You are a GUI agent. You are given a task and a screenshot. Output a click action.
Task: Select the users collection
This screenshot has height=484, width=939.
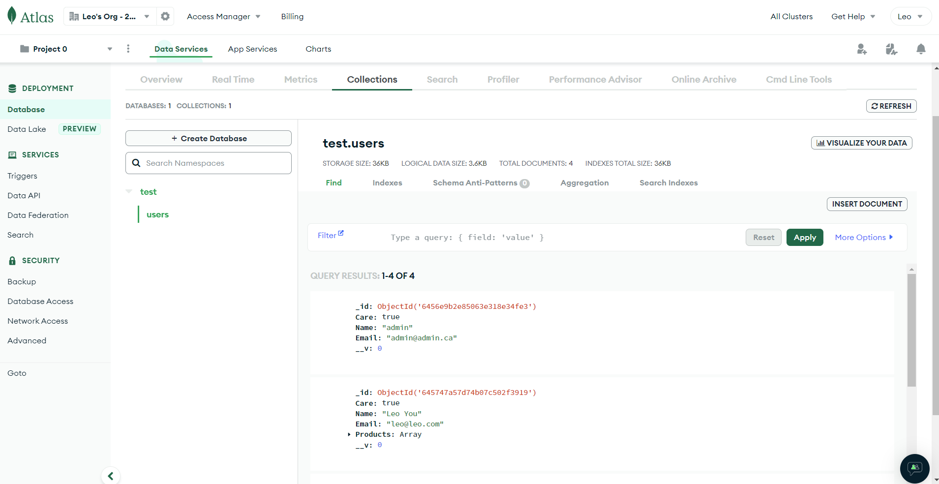coord(157,214)
